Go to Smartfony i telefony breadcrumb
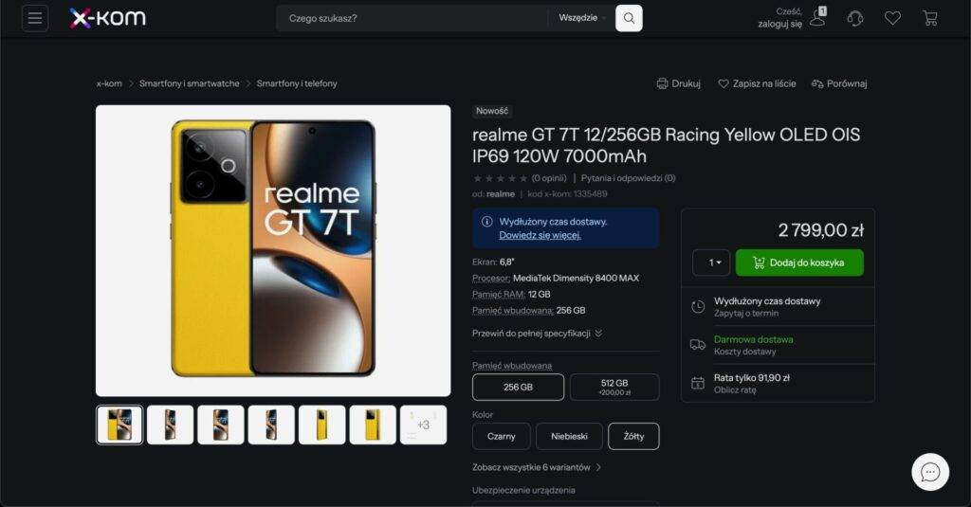The image size is (971, 507). [297, 83]
